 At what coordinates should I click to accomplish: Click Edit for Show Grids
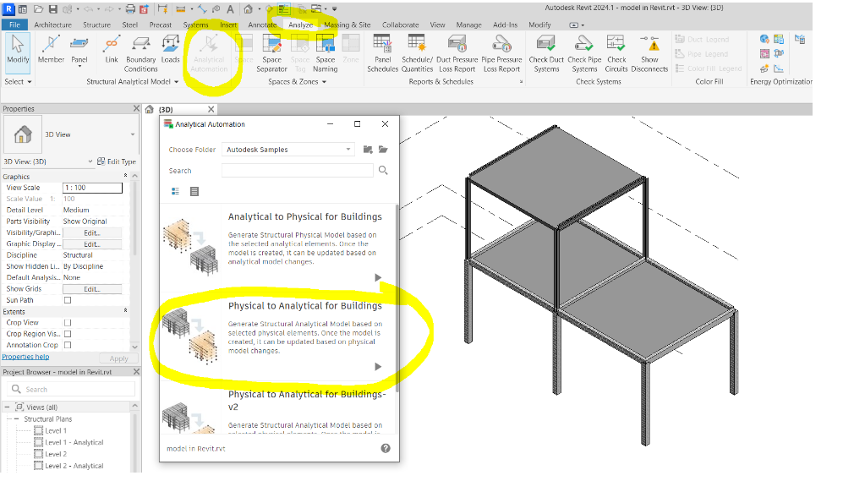tap(92, 289)
